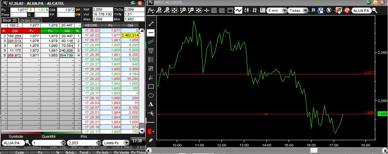Screen dimensions: 388x154
Task: Select the Fibonacci retracement (FIB) tool
Action: pos(151,51)
